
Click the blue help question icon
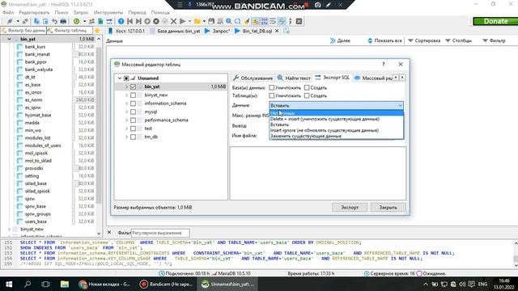[121, 21]
